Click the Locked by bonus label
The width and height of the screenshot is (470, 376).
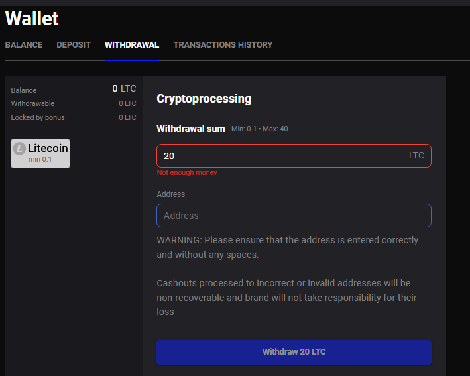[38, 117]
